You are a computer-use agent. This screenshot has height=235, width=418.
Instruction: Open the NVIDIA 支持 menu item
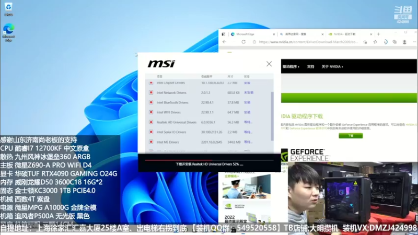[310, 67]
